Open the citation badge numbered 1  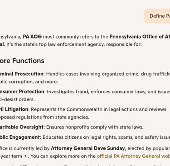click(25, 156)
